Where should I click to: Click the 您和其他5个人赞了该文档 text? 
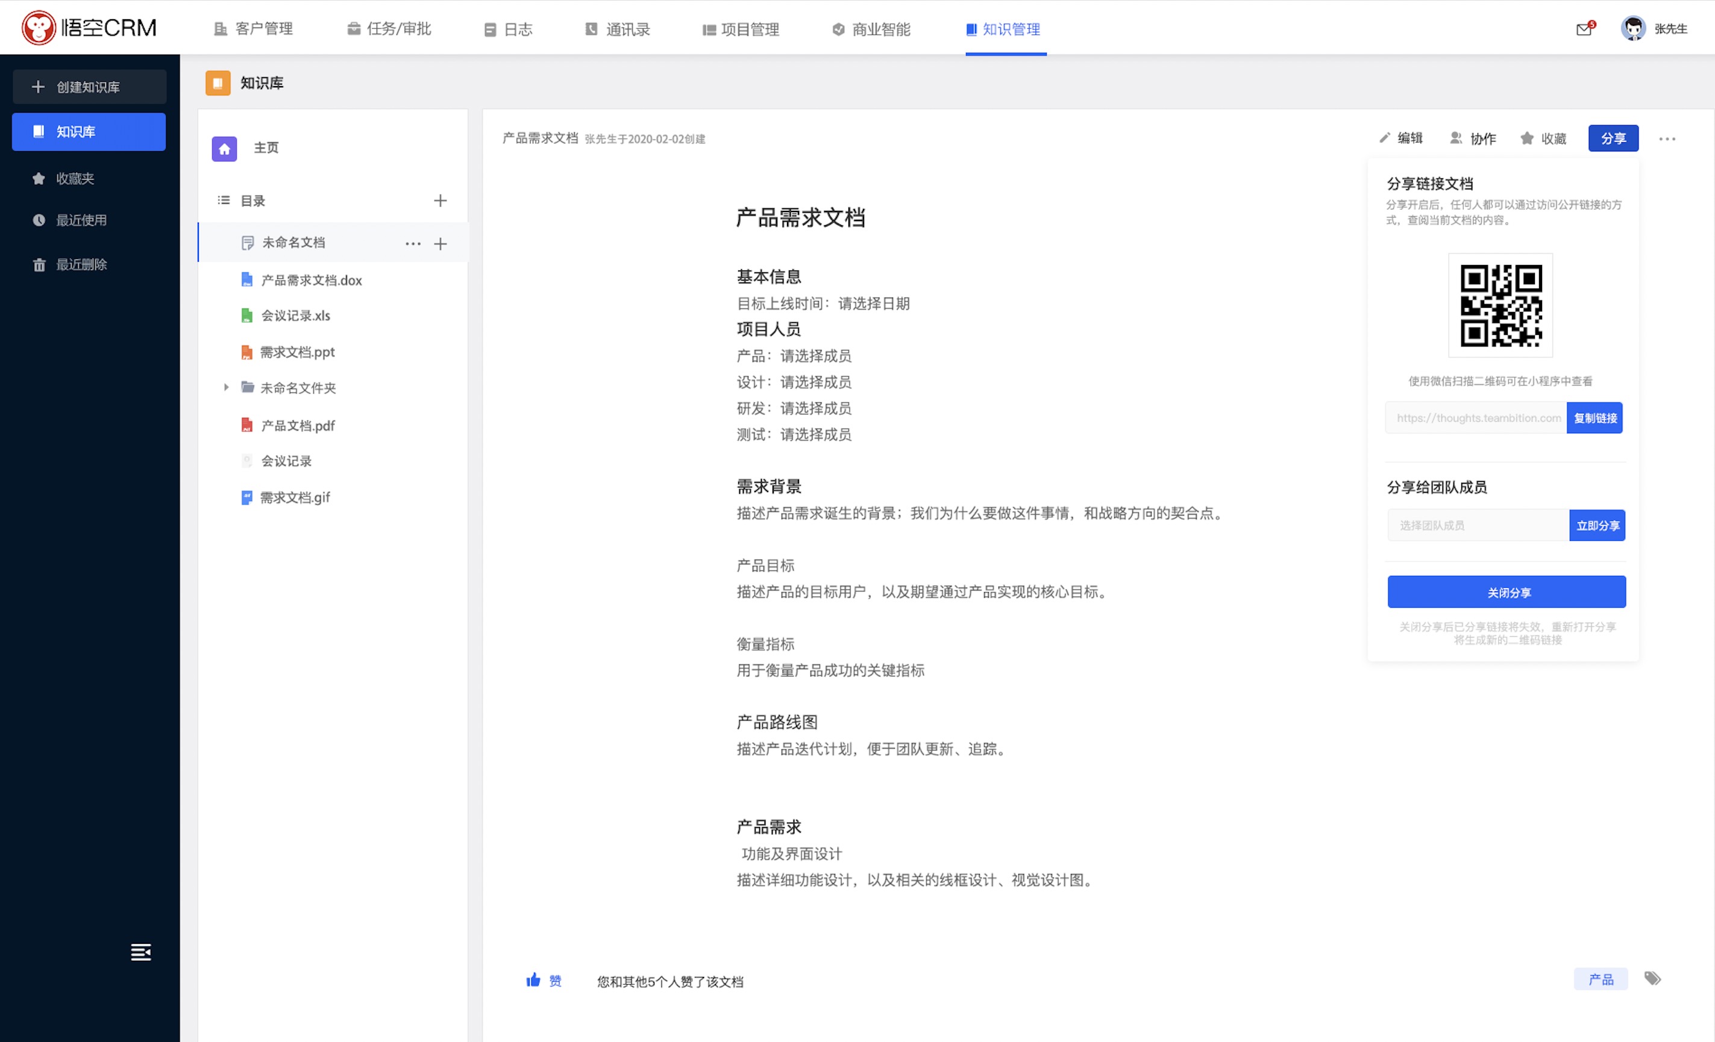point(670,982)
